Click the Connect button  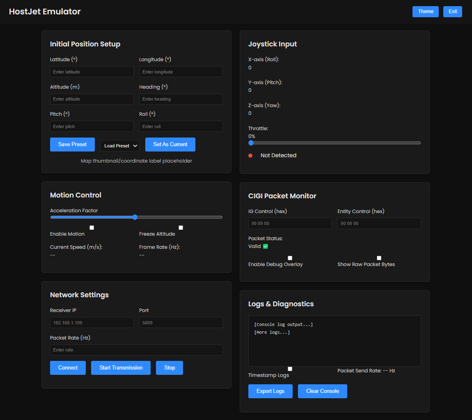click(68, 368)
